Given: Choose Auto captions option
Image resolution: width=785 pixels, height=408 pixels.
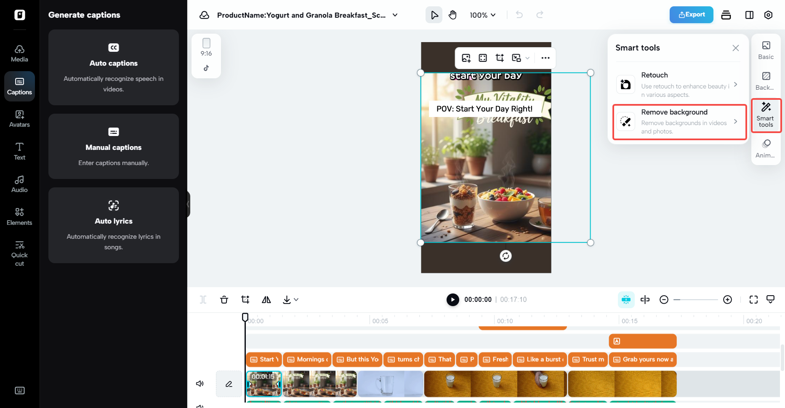Looking at the screenshot, I should pyautogui.click(x=114, y=67).
